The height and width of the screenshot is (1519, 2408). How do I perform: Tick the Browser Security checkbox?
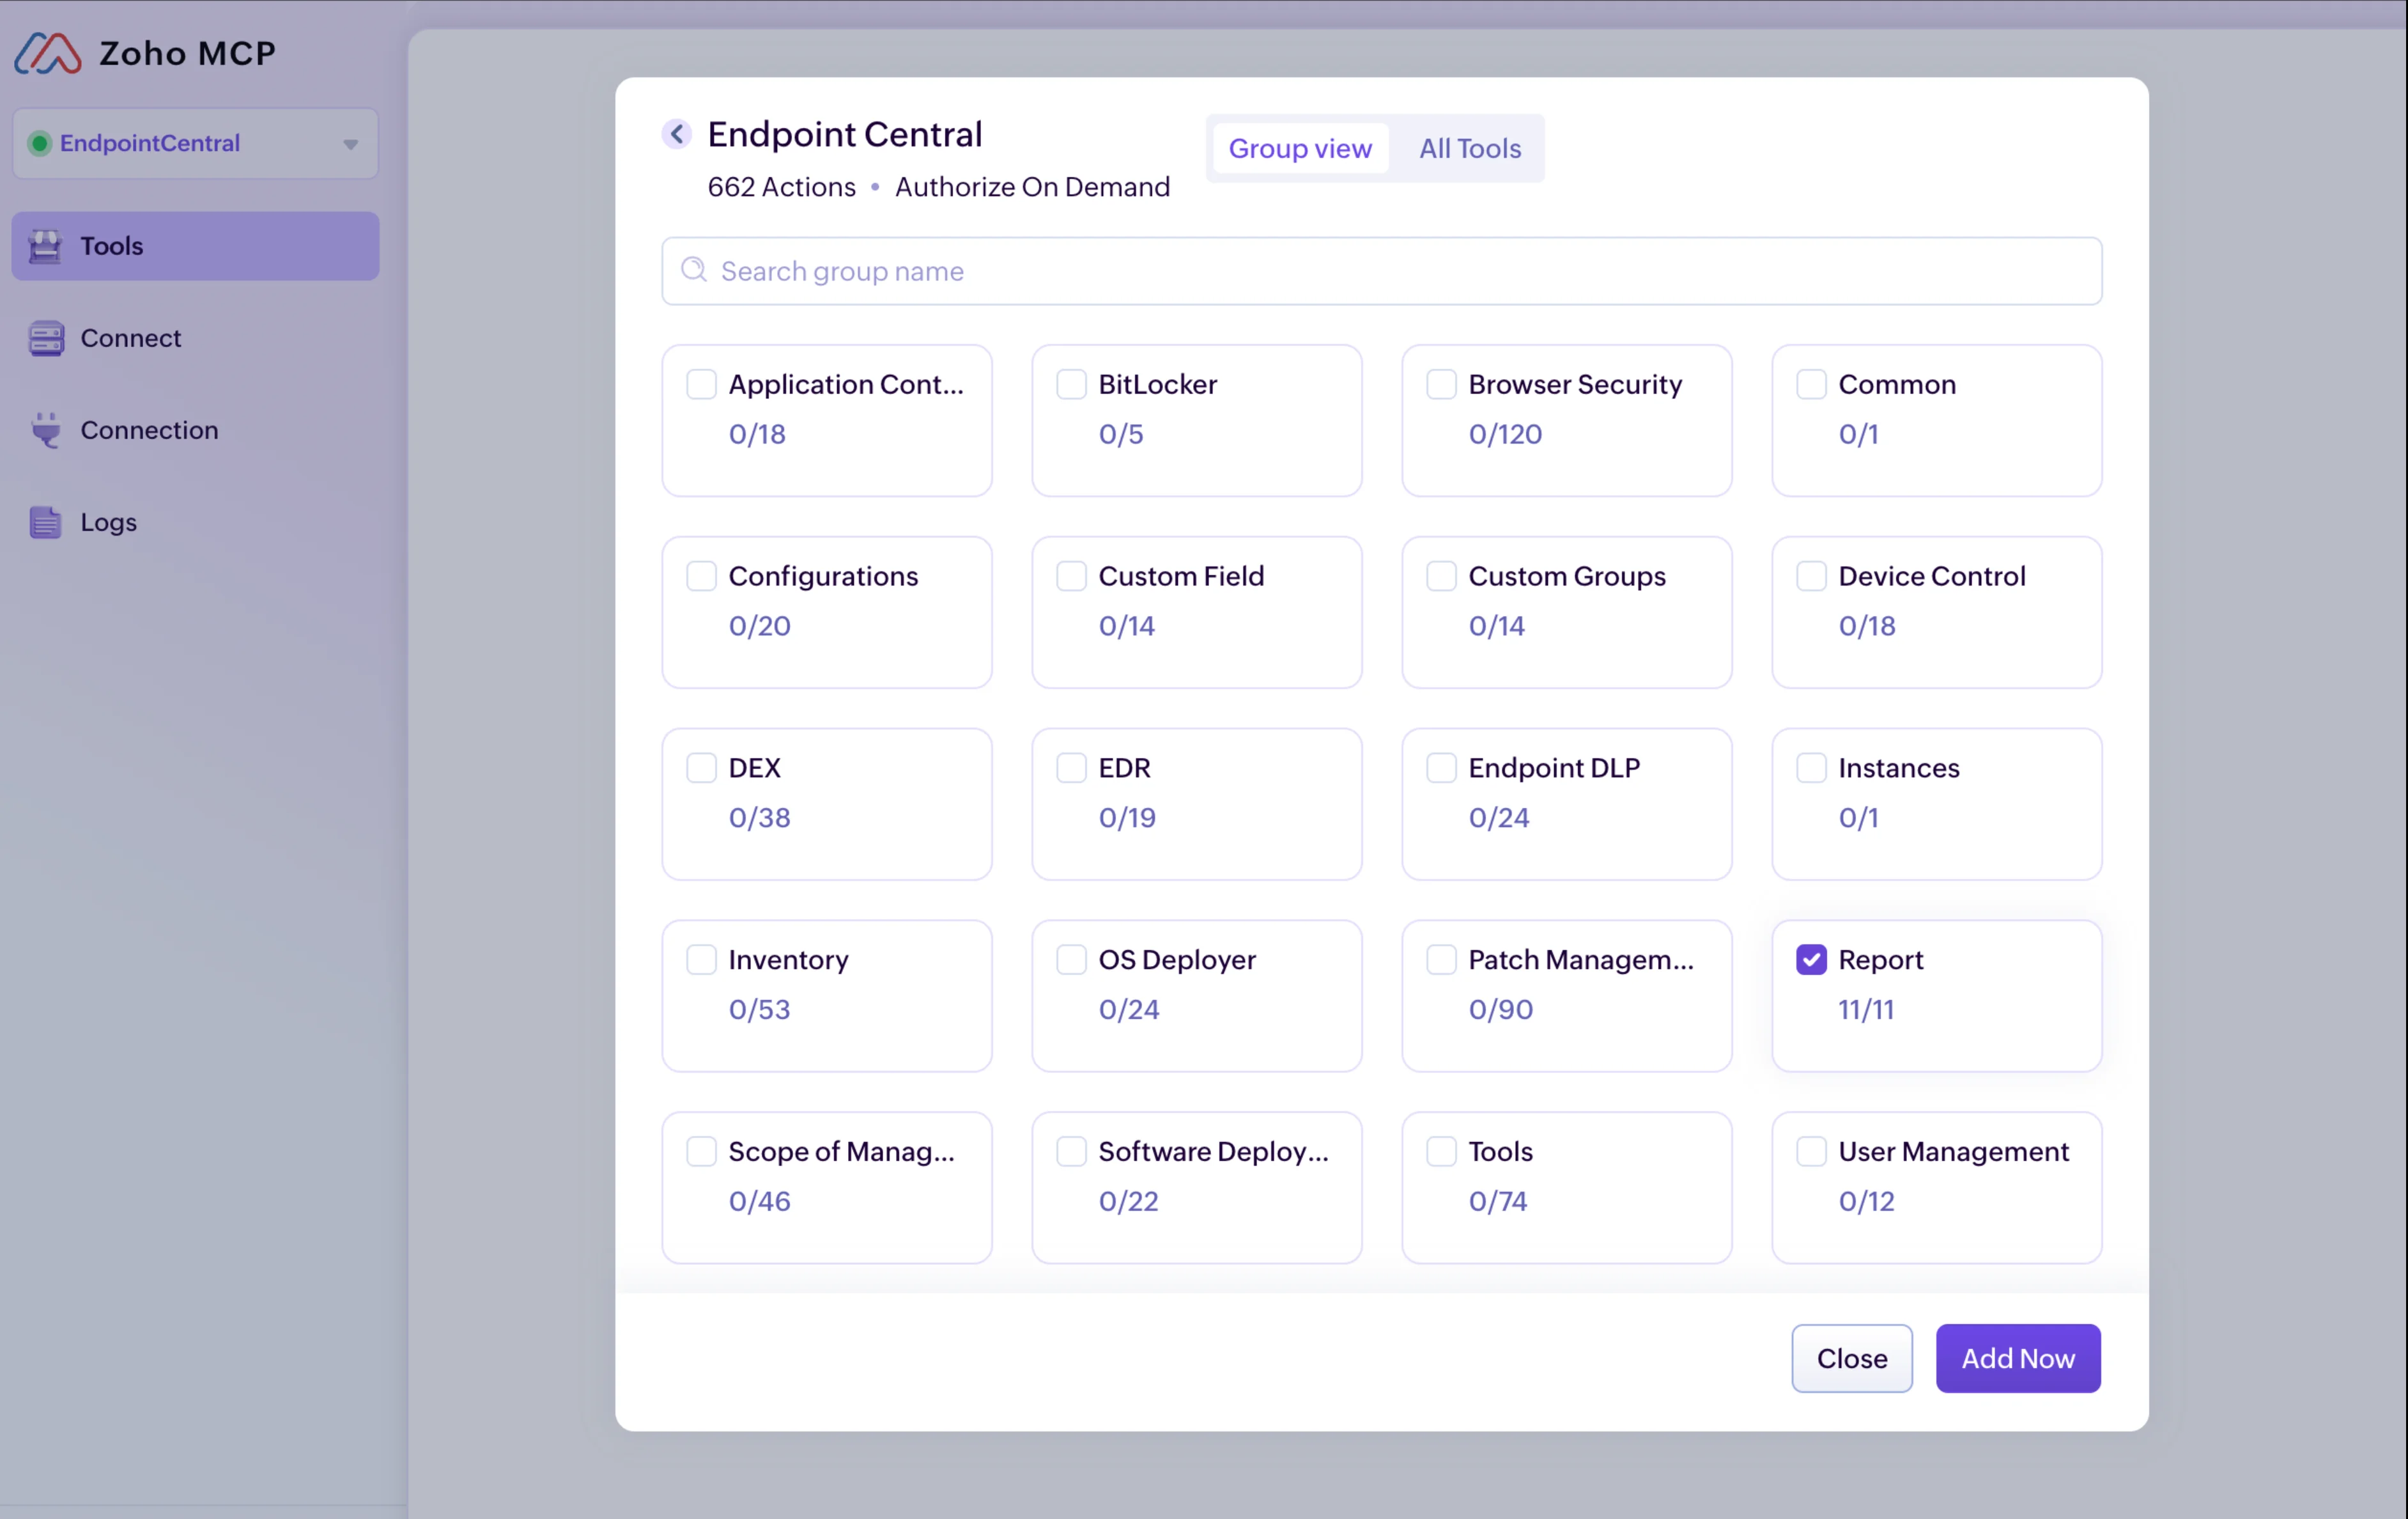(x=1441, y=384)
